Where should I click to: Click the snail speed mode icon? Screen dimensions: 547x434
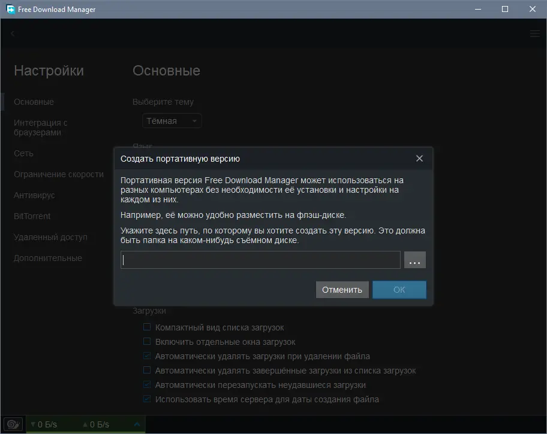(x=13, y=424)
